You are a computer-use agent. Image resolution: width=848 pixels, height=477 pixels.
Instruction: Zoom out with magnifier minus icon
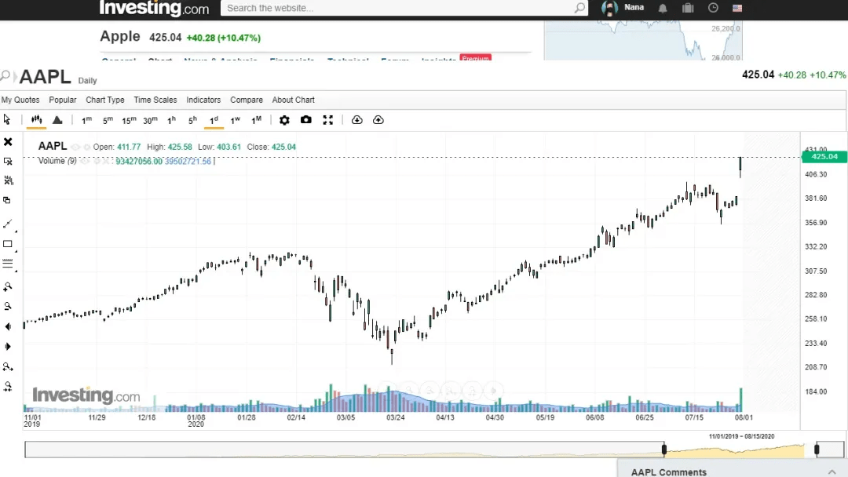[x=8, y=306]
